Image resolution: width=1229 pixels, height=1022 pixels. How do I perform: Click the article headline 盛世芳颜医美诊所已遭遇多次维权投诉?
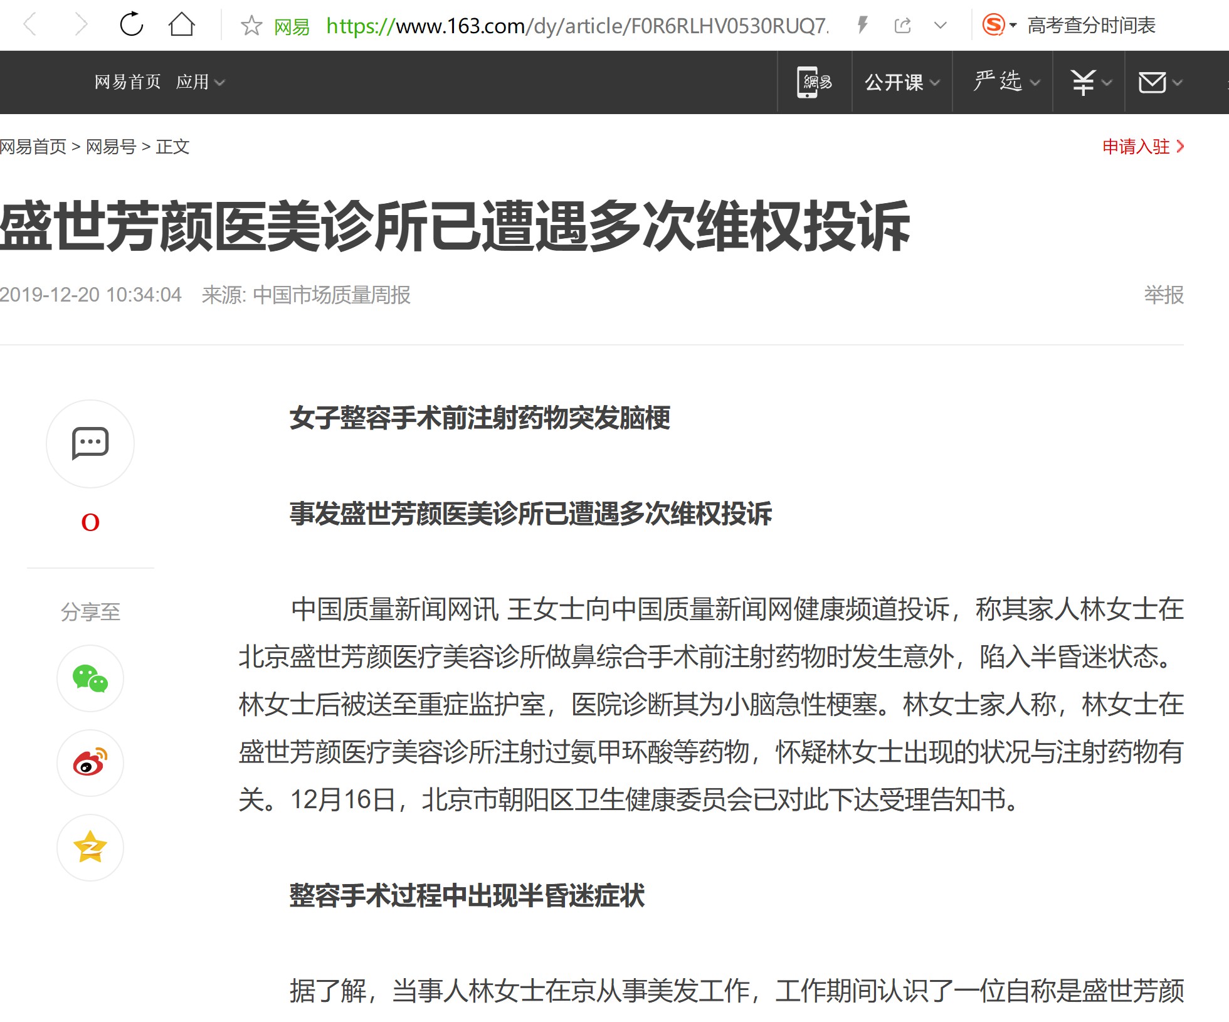[455, 226]
